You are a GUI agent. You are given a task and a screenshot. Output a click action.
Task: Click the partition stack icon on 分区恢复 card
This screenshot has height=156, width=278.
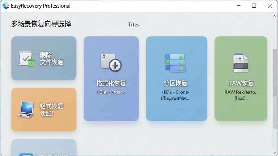176,63
